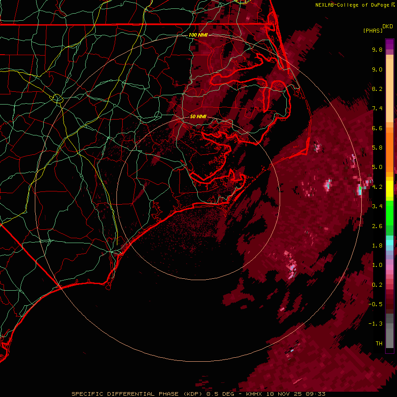Click the 4.2 value on the color scale

pos(377,187)
